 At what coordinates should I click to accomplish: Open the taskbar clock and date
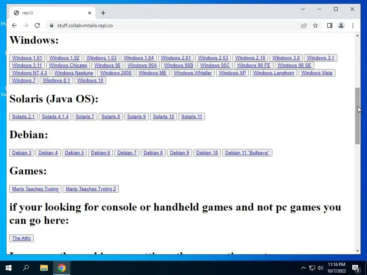[x=336, y=268]
